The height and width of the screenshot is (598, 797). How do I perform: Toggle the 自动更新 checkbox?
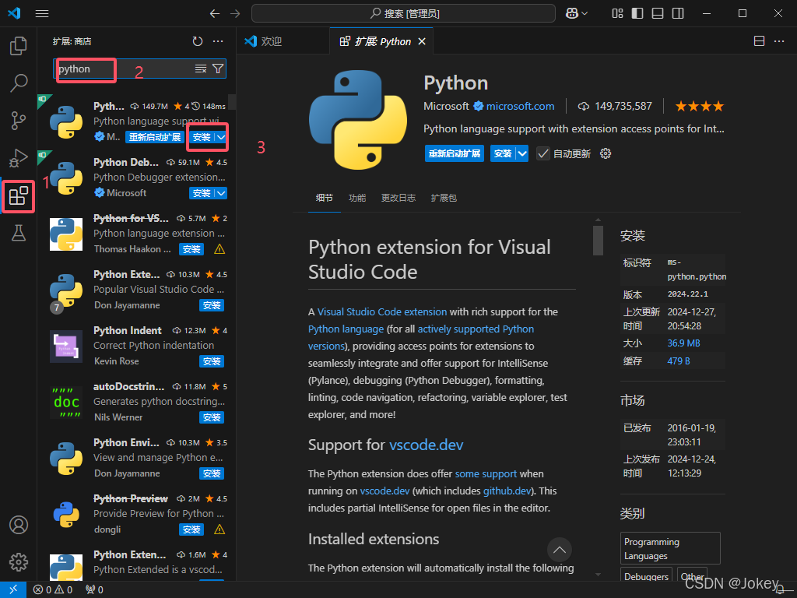(x=542, y=153)
